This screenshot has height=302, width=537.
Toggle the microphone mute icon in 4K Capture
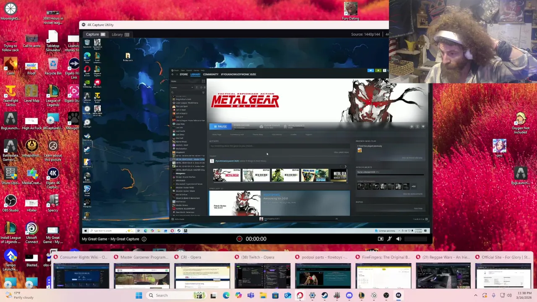[390, 239]
